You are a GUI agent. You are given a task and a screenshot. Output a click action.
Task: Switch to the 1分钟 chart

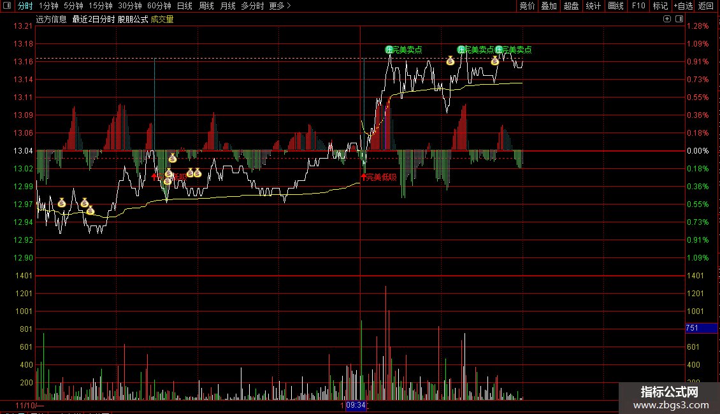[48, 6]
